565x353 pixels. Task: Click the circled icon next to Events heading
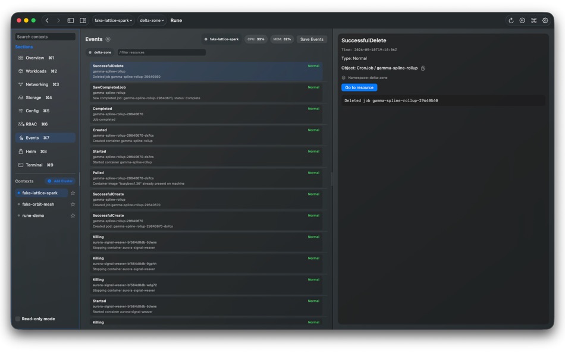(x=108, y=39)
